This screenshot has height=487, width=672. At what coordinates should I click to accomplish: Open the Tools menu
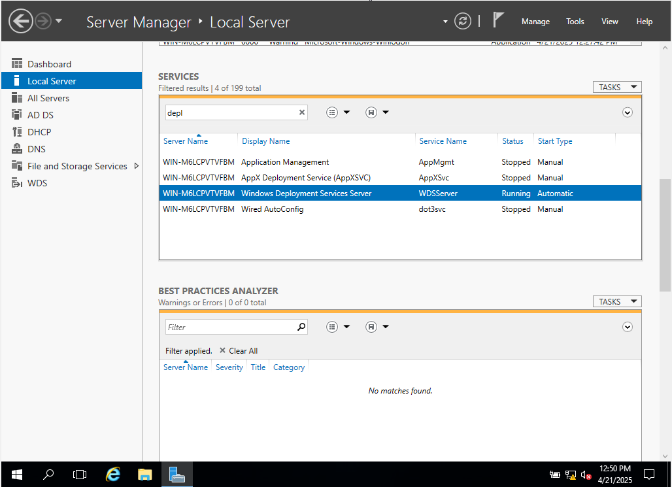(575, 22)
